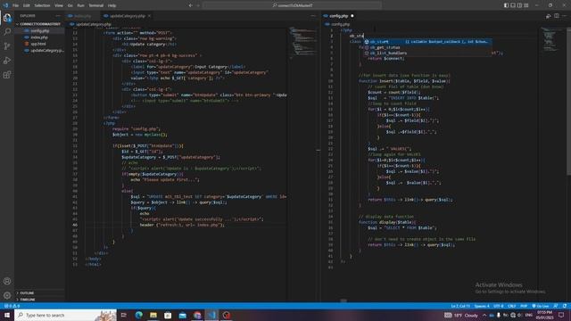Click Windows Start button

[x=7, y=315]
